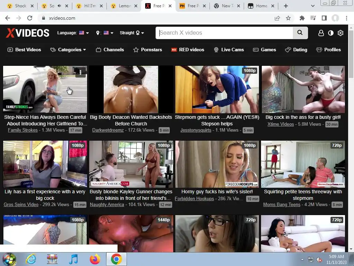Open the Naughty America channel link
Image resolution: width=354 pixels, height=266 pixels.
(107, 204)
